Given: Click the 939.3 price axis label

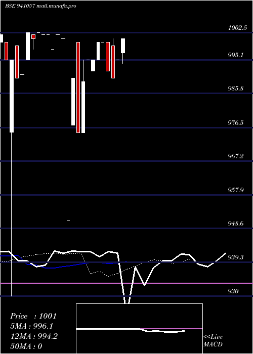Looking at the screenshot, I should point(236,257).
